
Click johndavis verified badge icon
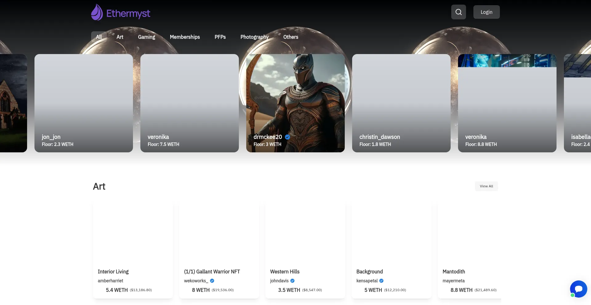tap(292, 281)
